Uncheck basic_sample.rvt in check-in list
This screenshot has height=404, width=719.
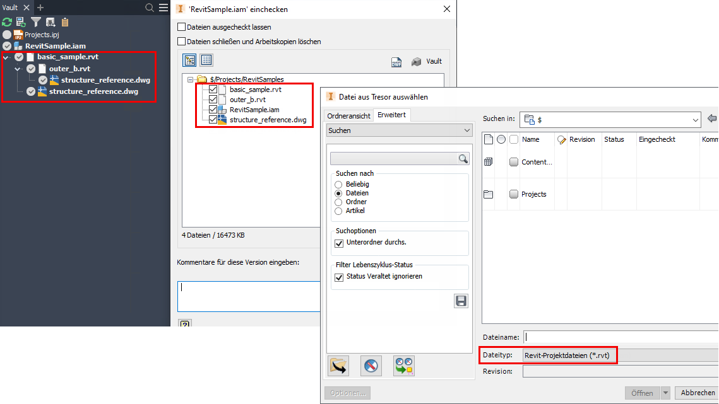pyautogui.click(x=213, y=89)
